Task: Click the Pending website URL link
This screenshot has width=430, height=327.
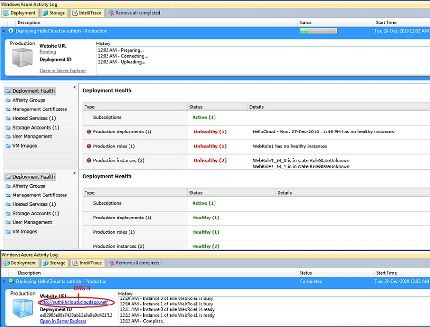Action: pyautogui.click(x=47, y=52)
